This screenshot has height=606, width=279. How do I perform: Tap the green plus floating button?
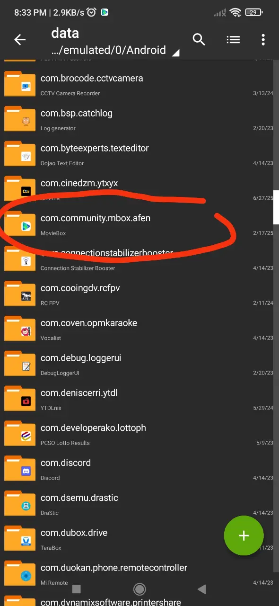click(x=244, y=535)
